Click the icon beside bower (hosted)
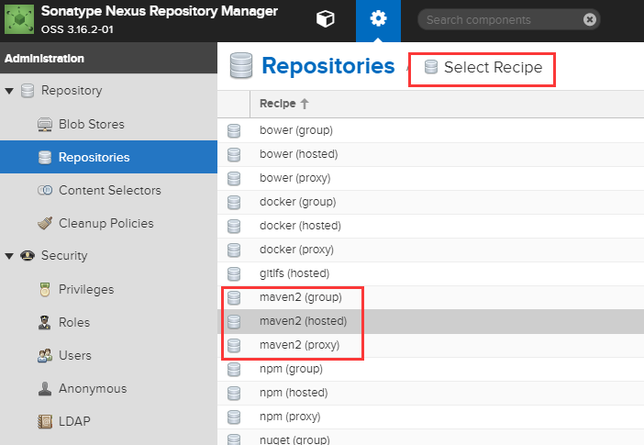Viewport: 644px width, 445px height. tap(234, 154)
